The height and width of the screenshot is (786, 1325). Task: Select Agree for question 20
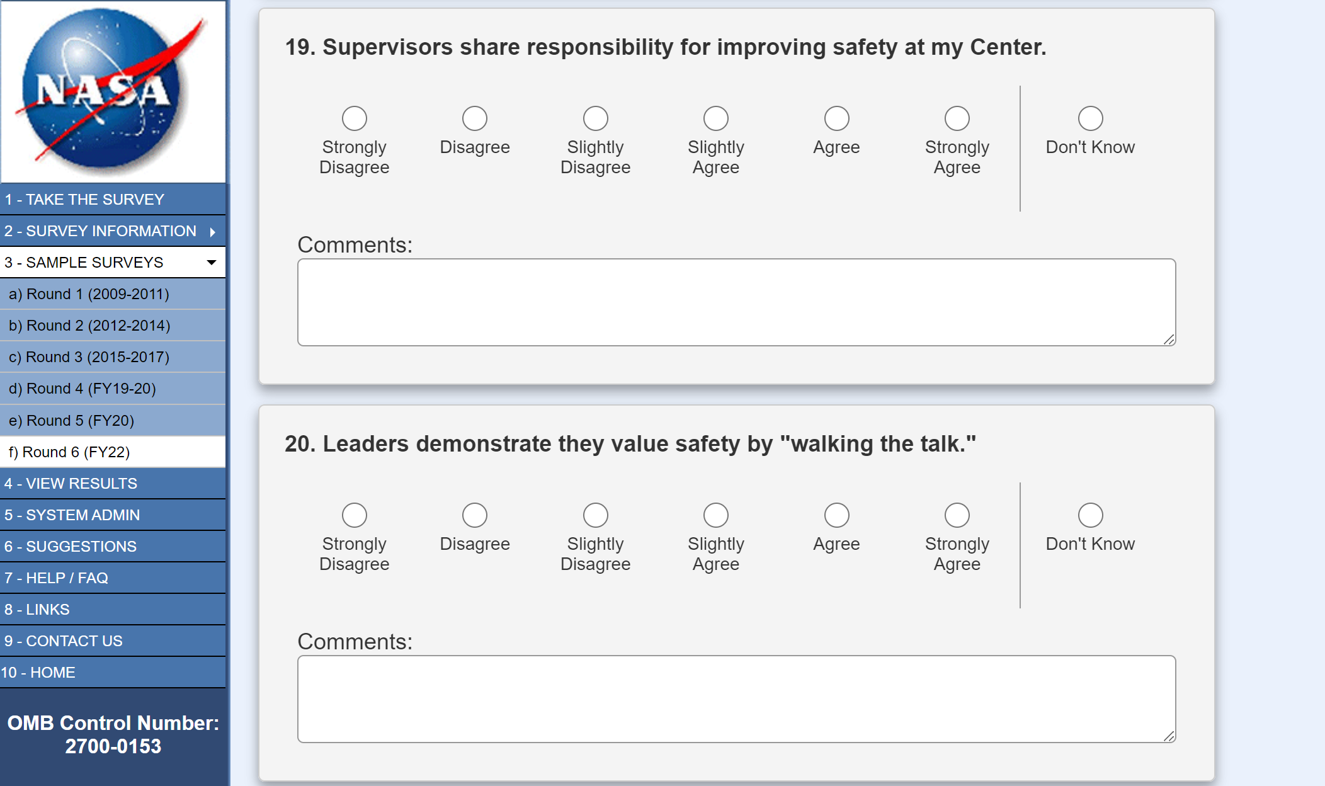coord(836,515)
